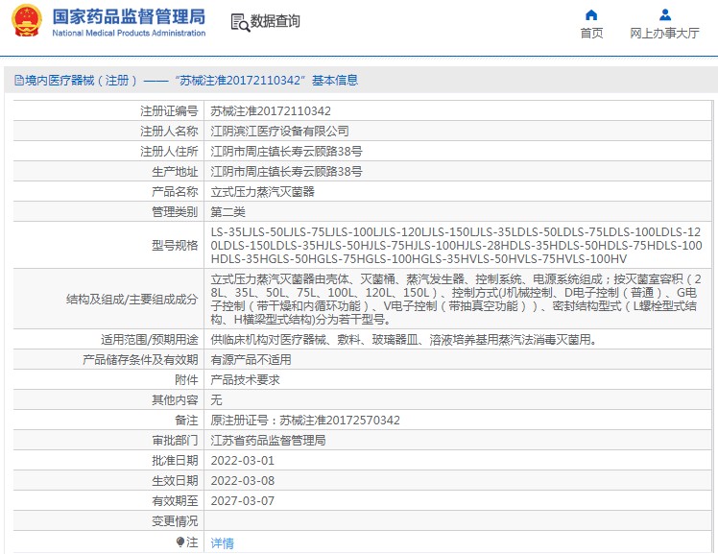Click the approval date 2022-03-01 cell

click(458, 460)
